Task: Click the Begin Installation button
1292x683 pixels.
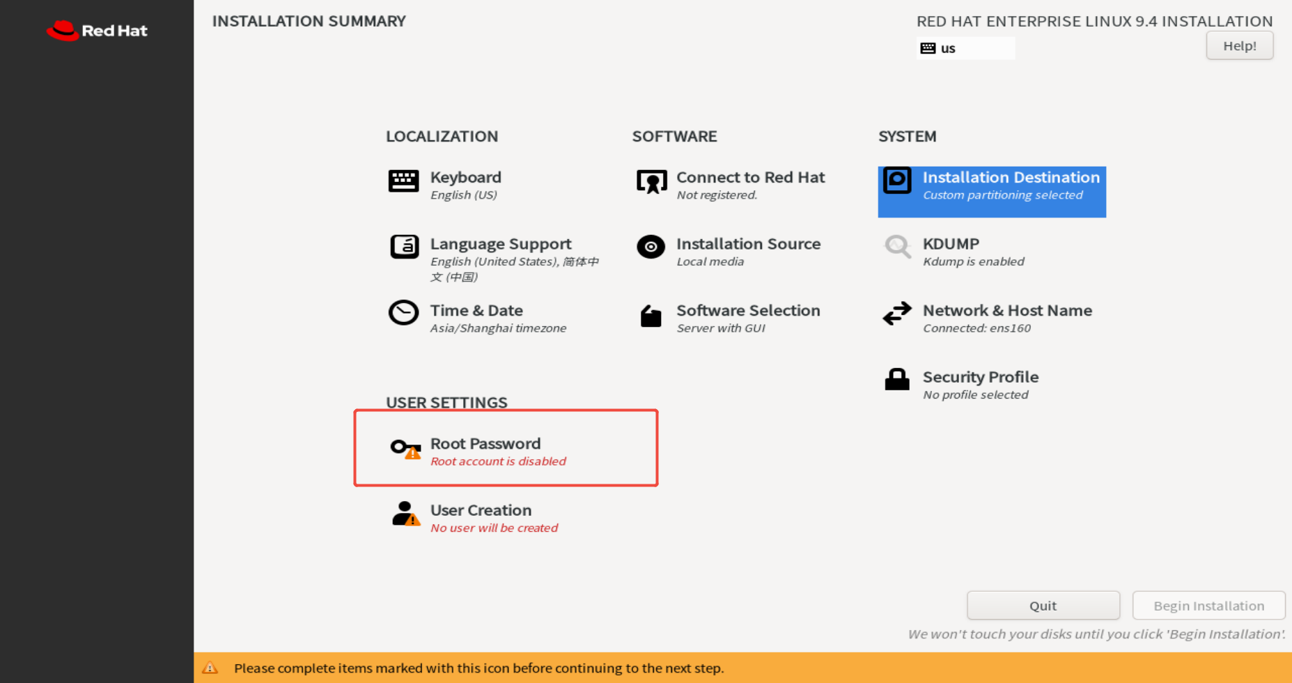Action: point(1208,606)
